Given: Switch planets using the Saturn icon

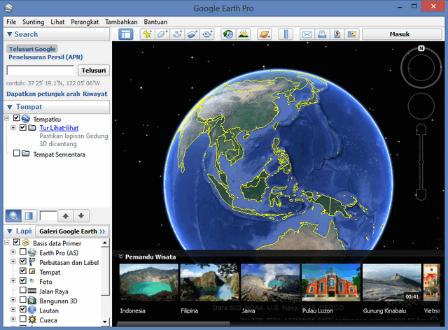Looking at the screenshot, I should click(265, 34).
